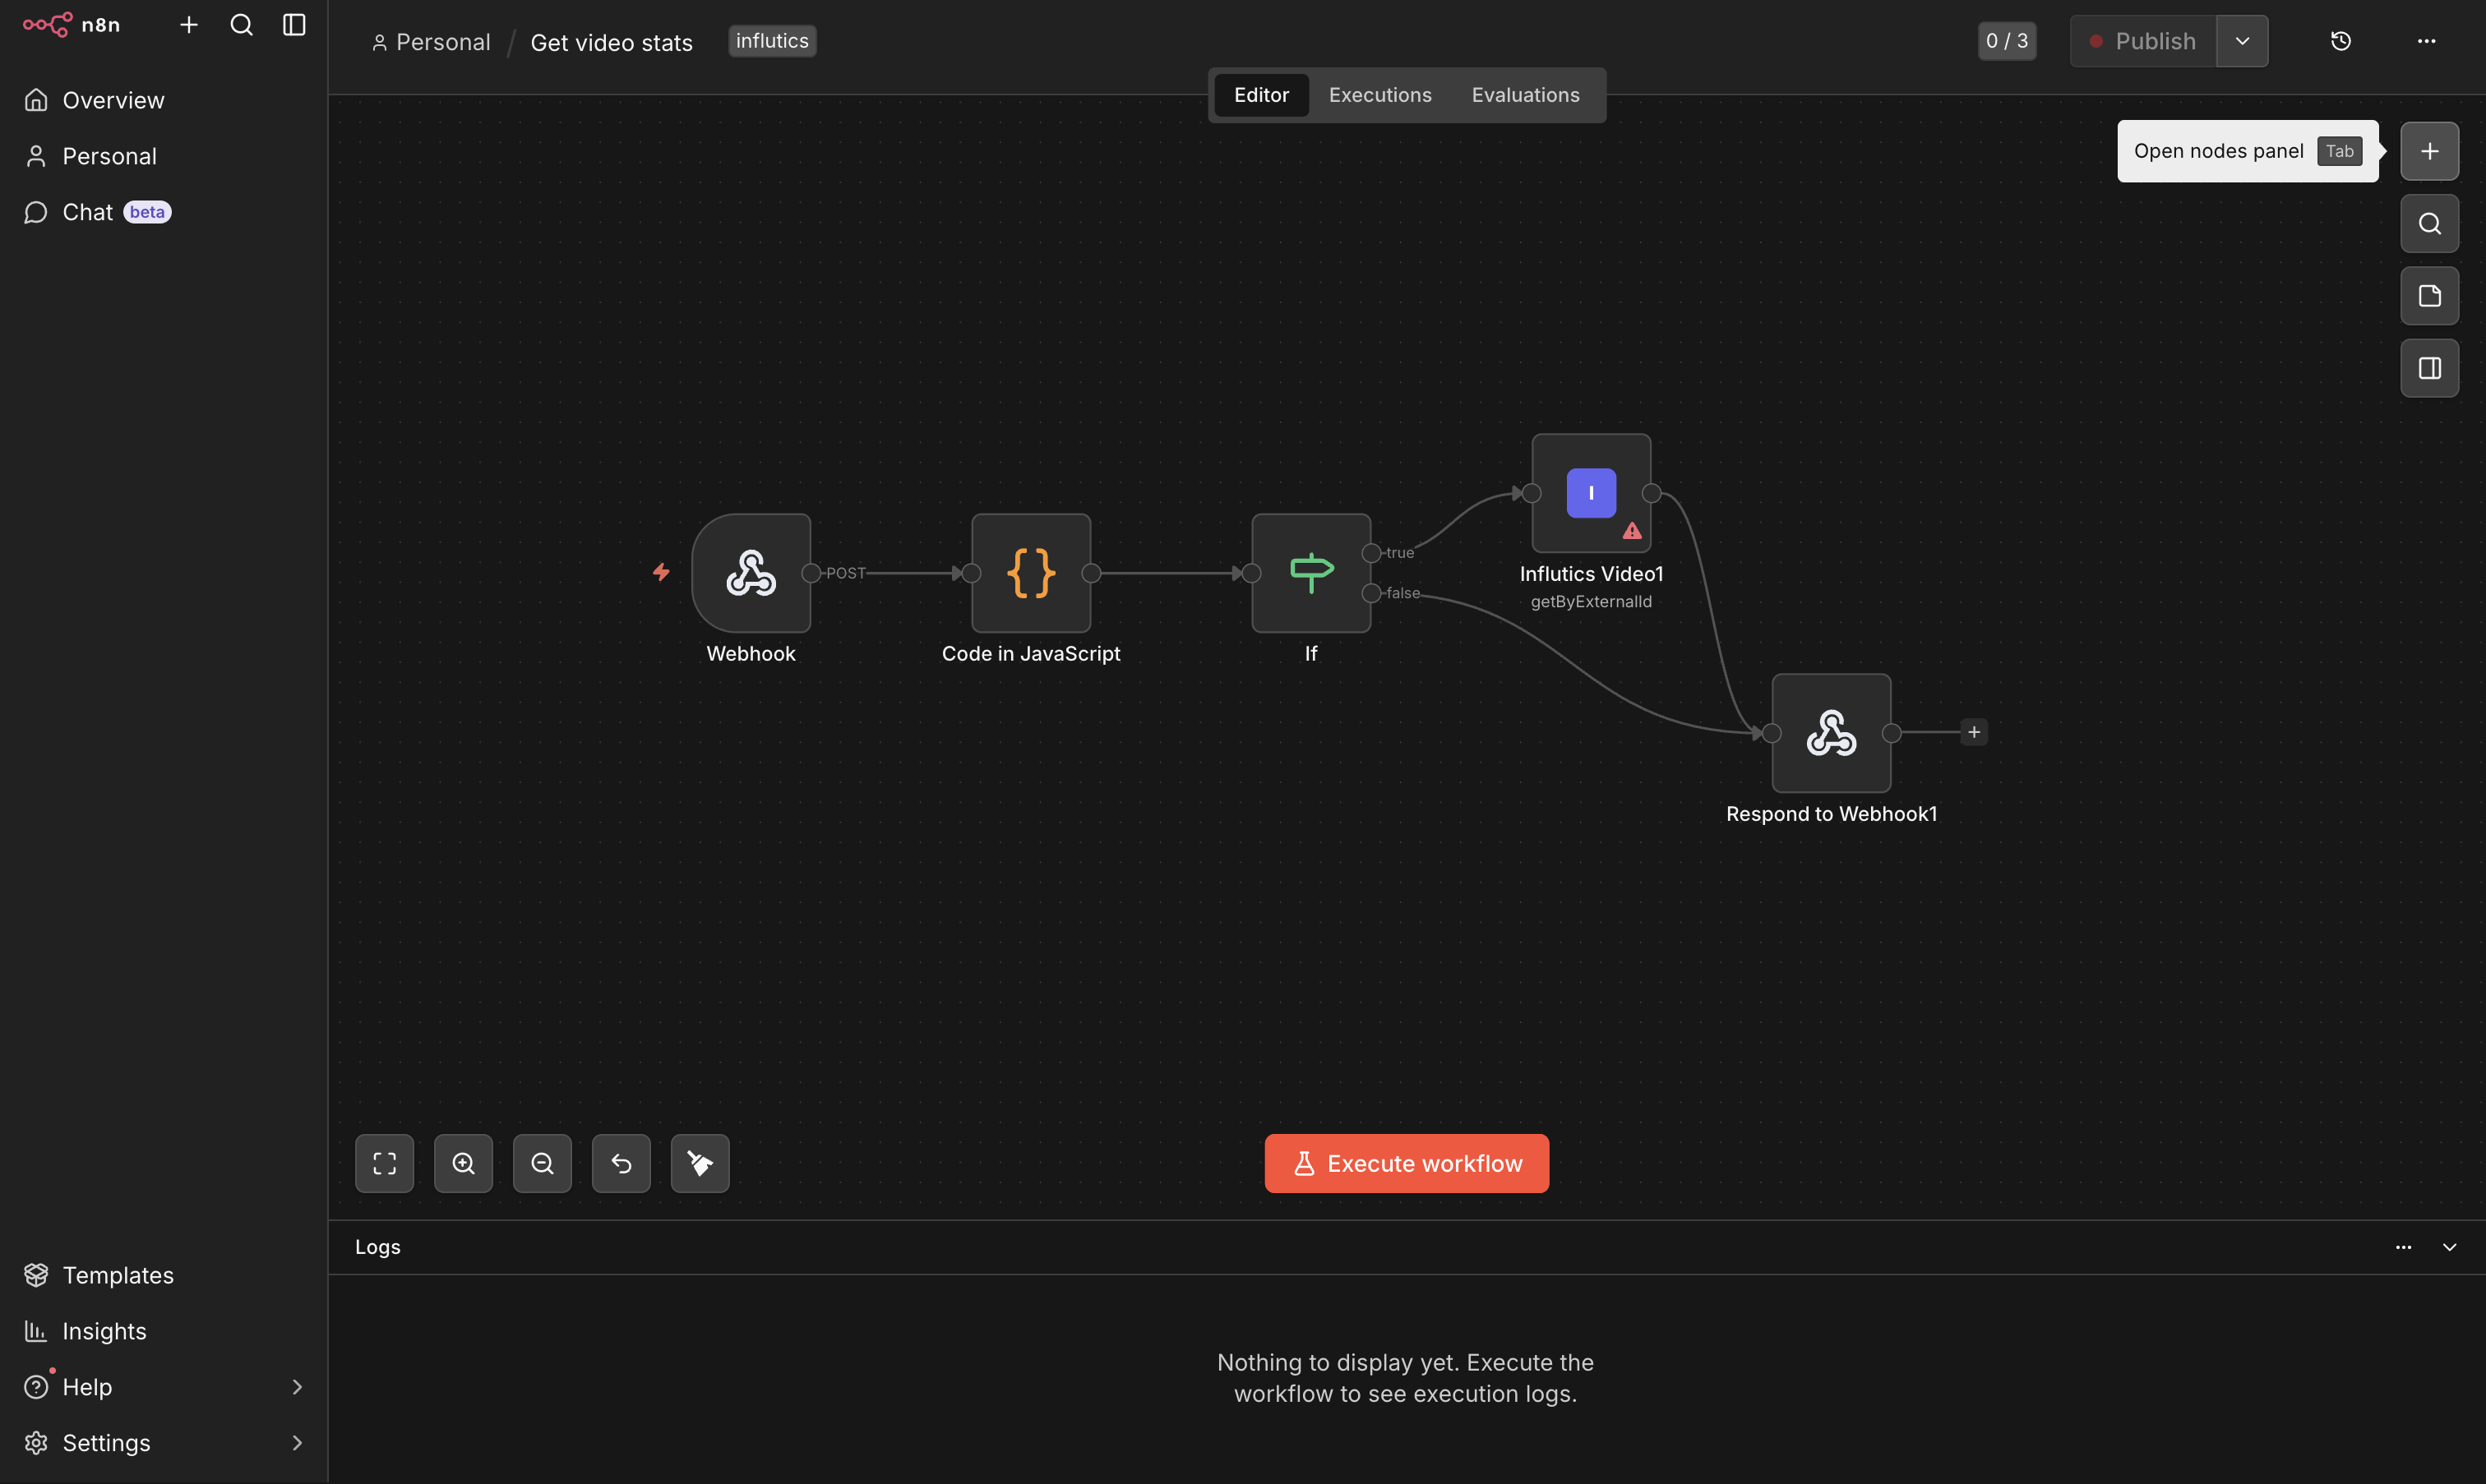Click the 0 / 3 counter badge

(2006, 41)
